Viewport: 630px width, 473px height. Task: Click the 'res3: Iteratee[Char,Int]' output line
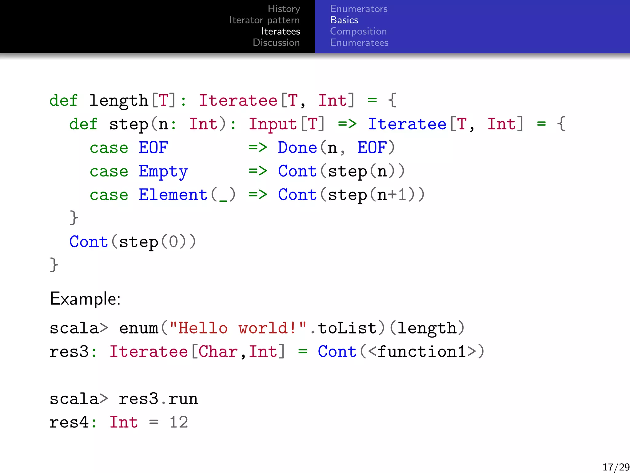pos(267,352)
